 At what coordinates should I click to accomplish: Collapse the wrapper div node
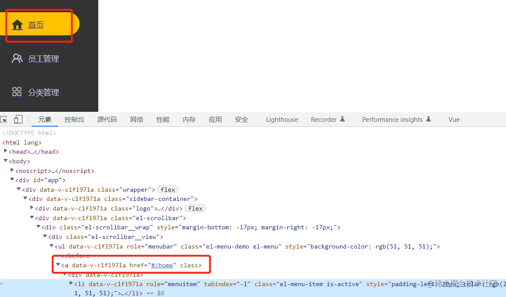click(x=19, y=189)
